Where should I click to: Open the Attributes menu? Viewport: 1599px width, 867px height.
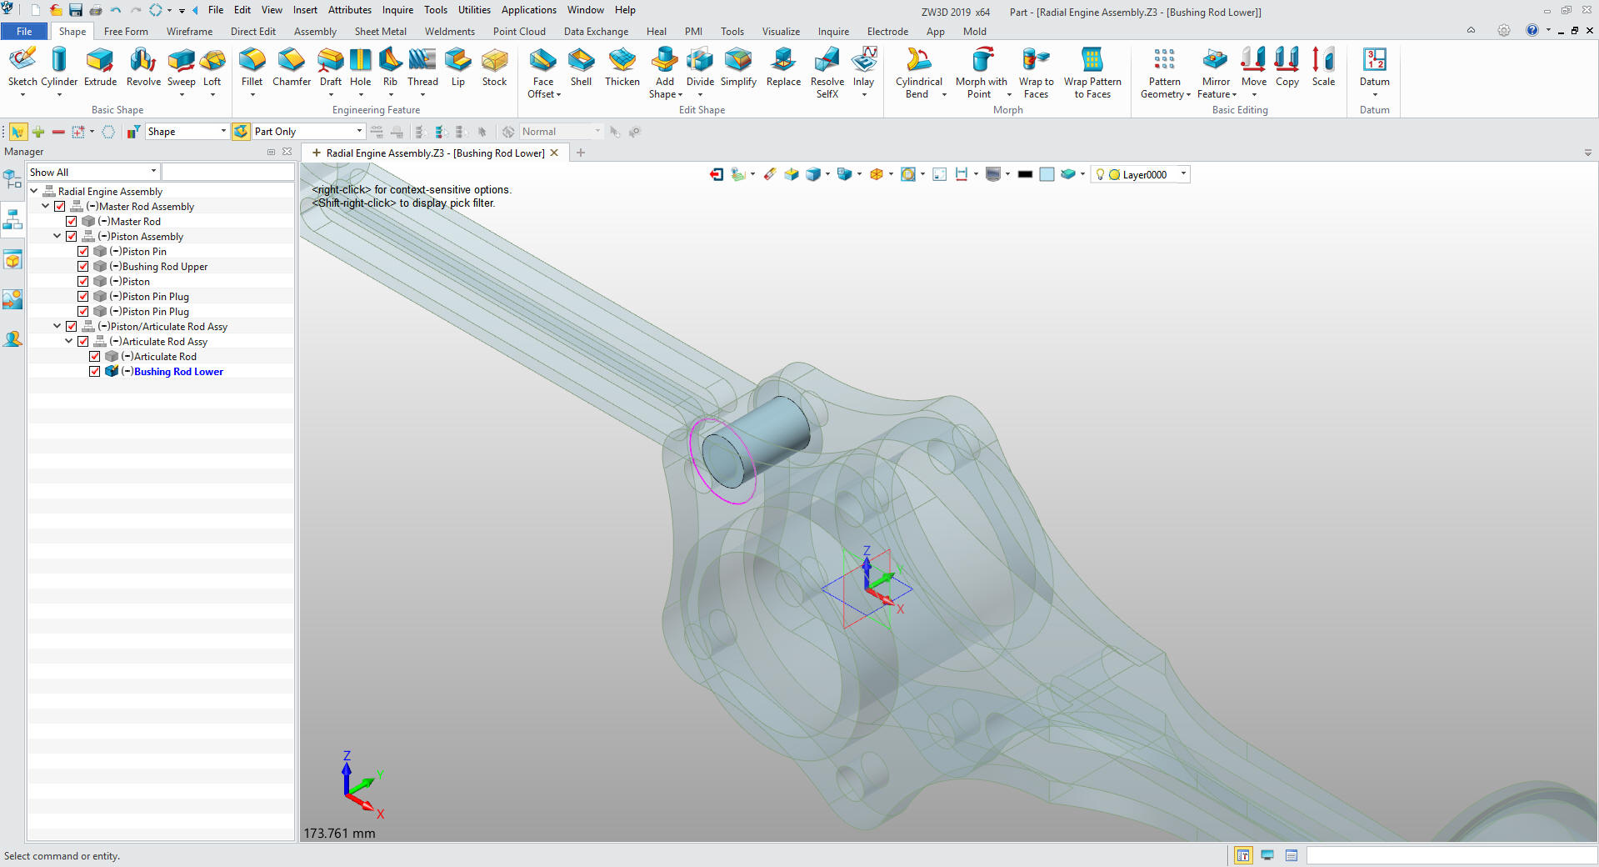click(x=349, y=10)
